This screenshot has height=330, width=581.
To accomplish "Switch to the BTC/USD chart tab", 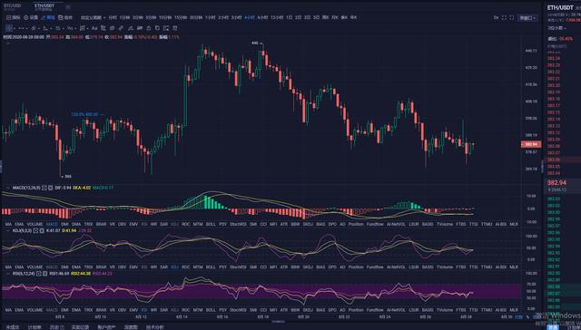I will coord(12,6).
